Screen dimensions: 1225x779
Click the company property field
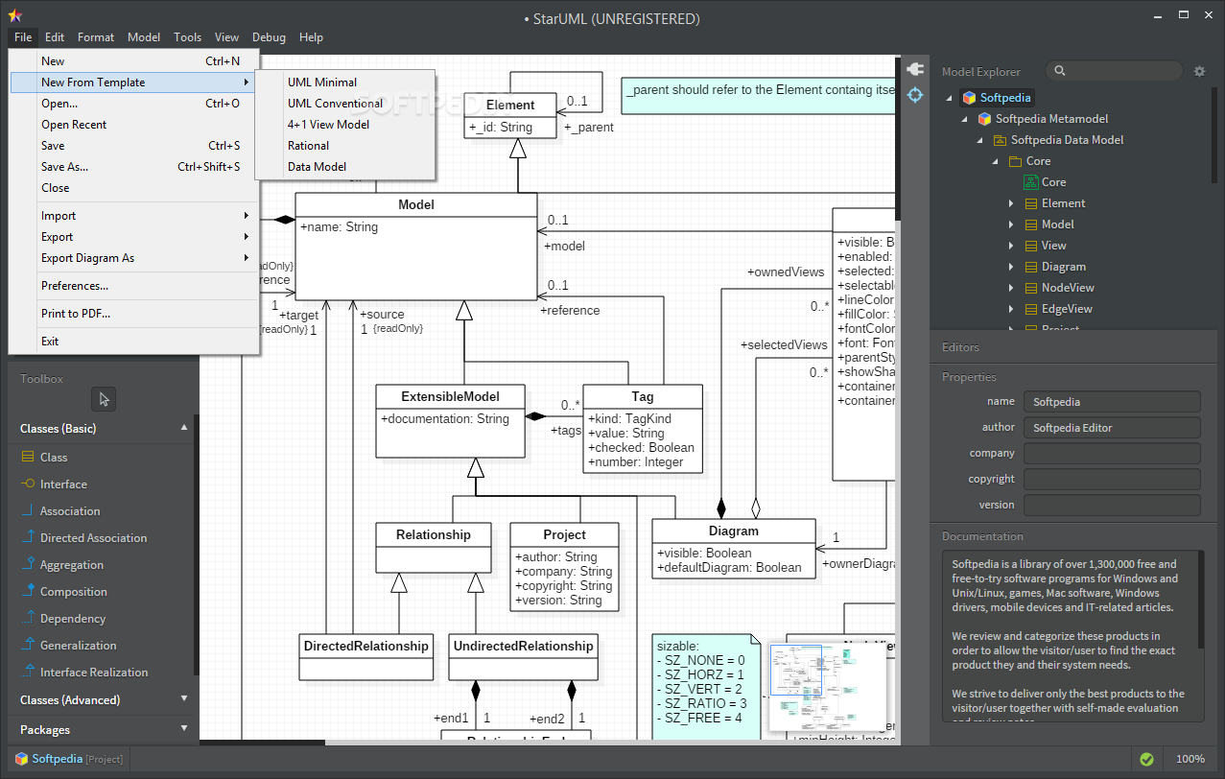(x=1112, y=454)
